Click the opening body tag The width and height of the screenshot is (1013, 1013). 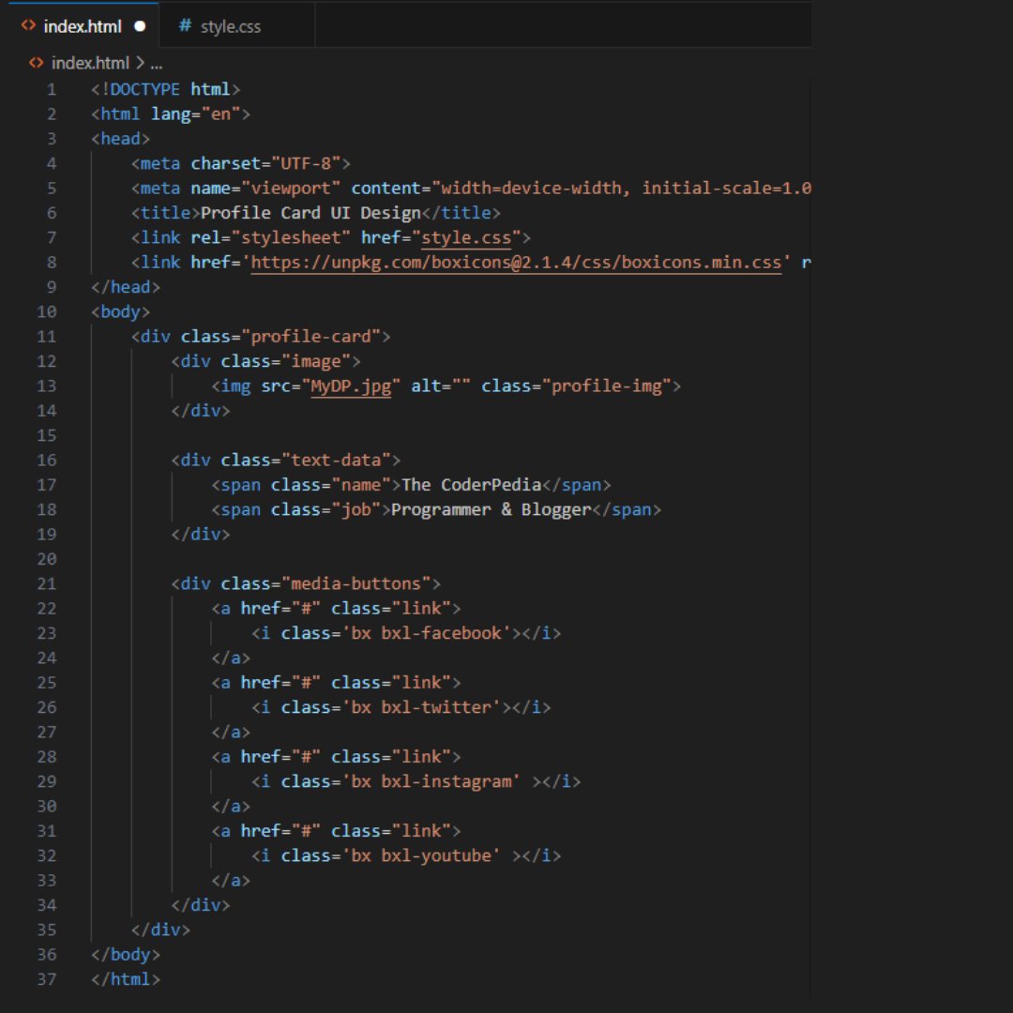point(120,311)
